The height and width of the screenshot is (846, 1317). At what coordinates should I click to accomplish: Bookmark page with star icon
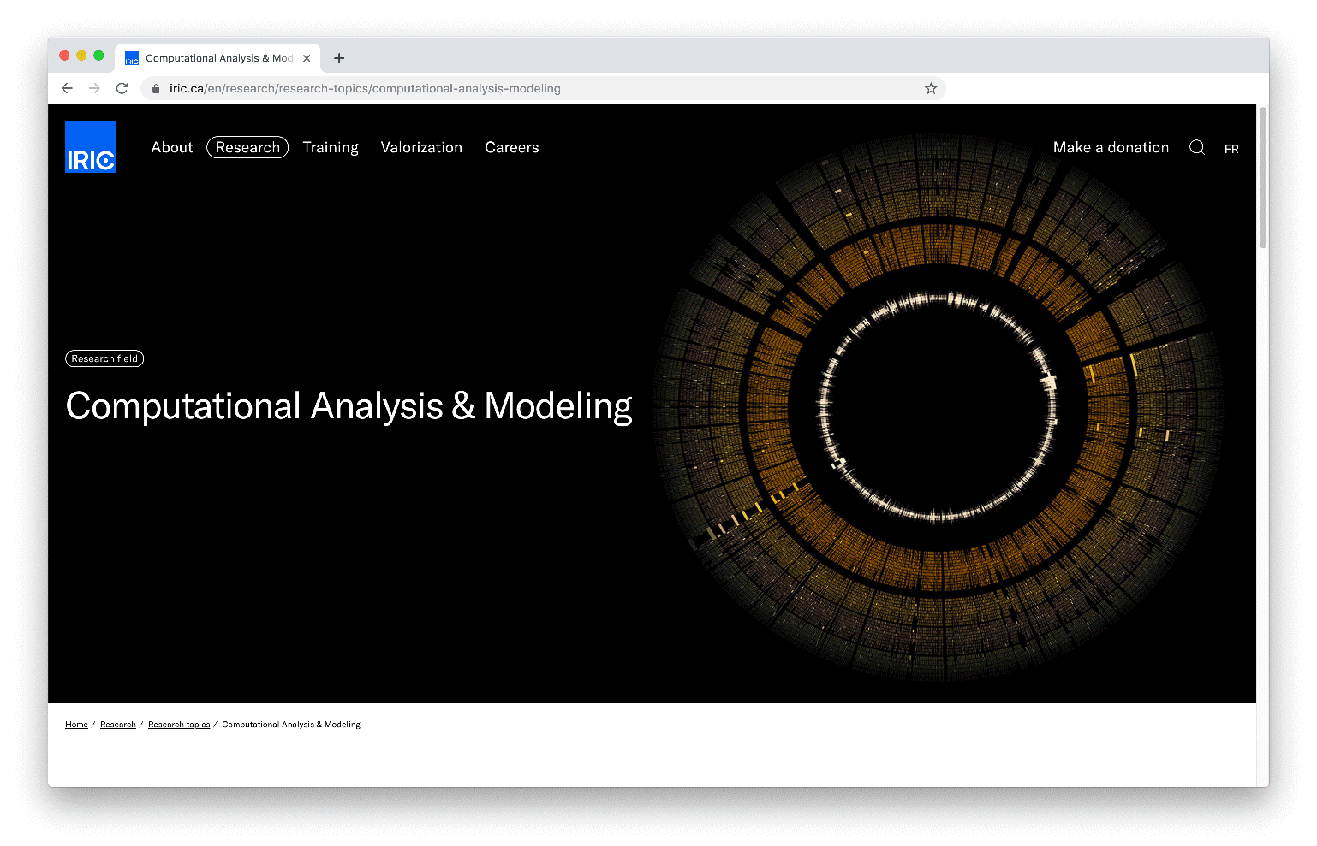coord(931,88)
